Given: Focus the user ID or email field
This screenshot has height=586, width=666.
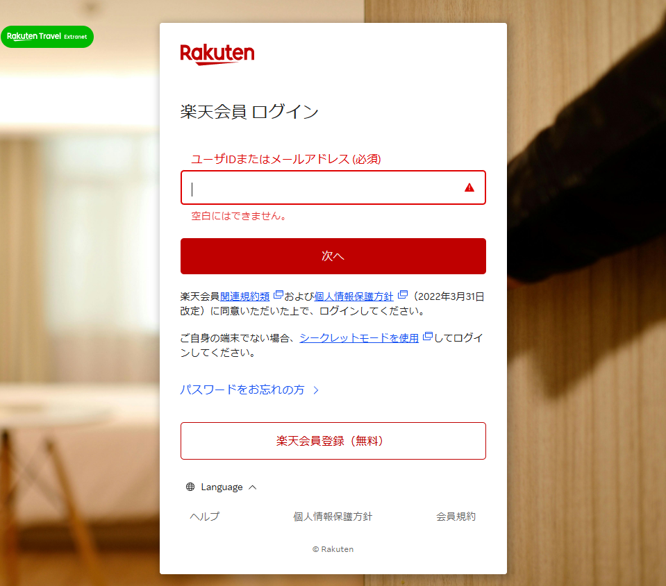Looking at the screenshot, I should (333, 187).
